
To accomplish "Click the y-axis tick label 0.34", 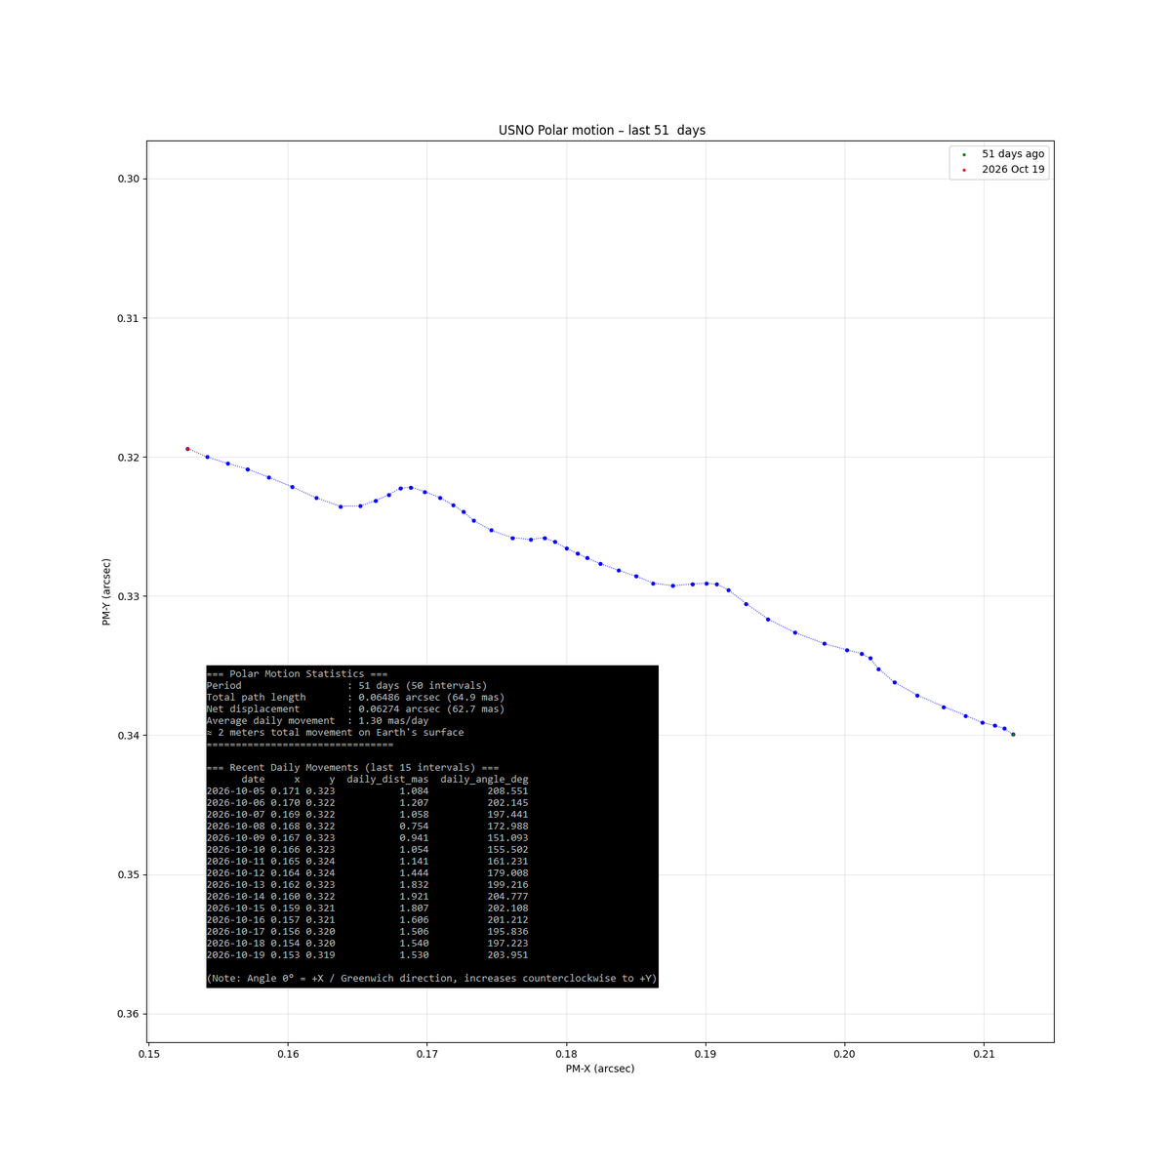I will (x=128, y=736).
